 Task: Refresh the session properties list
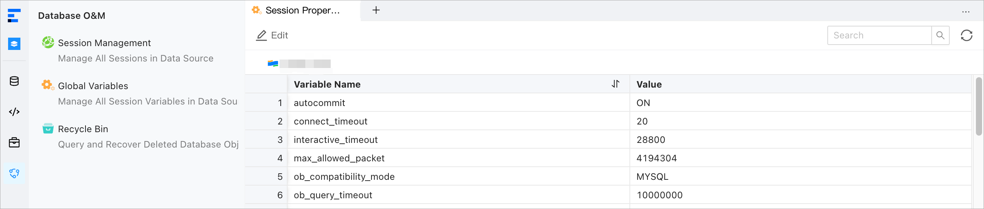(966, 35)
